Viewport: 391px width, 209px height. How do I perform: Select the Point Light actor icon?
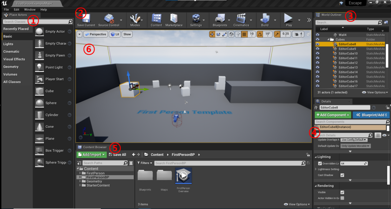(39, 67)
